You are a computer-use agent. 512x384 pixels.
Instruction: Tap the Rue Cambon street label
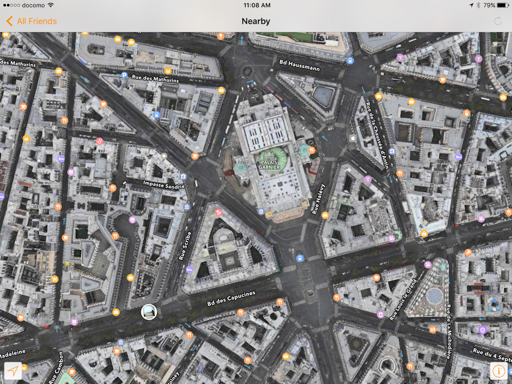tap(56, 367)
